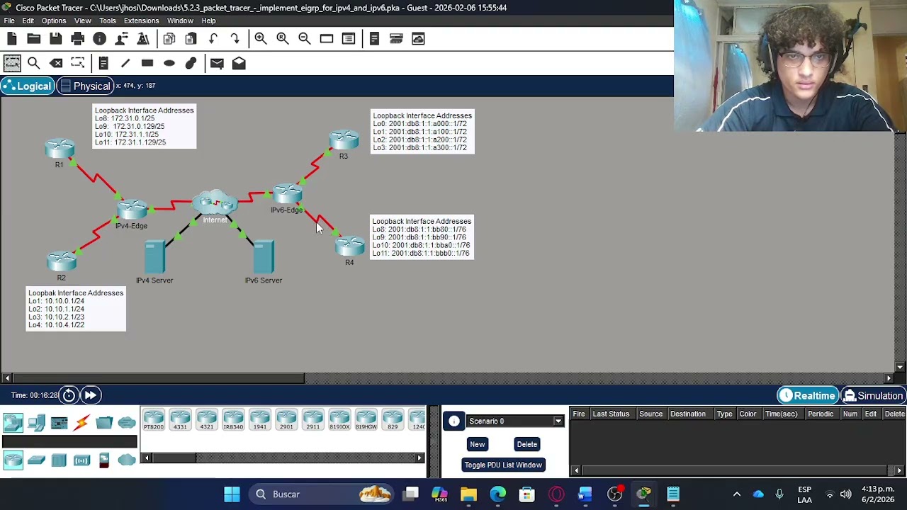Open Microsoft Edge from the taskbar
This screenshot has width=907, height=510.
coord(497,494)
